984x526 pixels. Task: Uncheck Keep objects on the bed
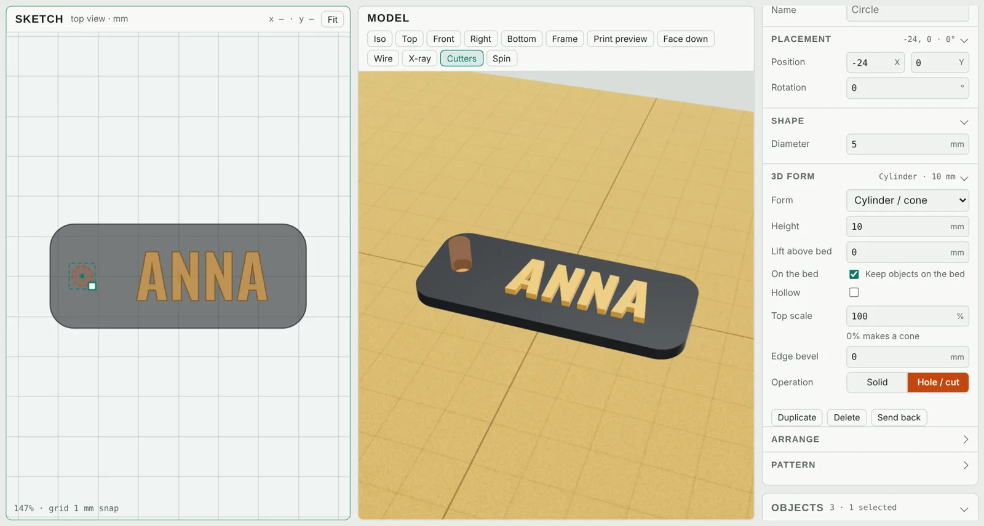[x=854, y=274]
